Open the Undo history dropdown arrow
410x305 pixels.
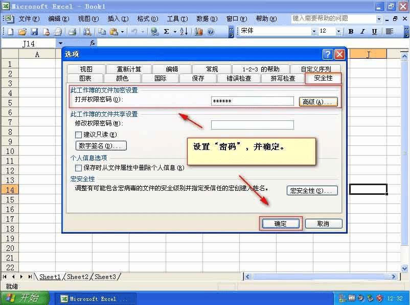[x=143, y=32]
